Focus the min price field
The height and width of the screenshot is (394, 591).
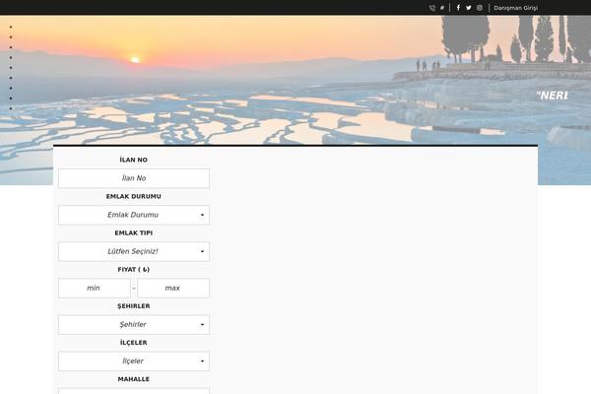pos(95,288)
